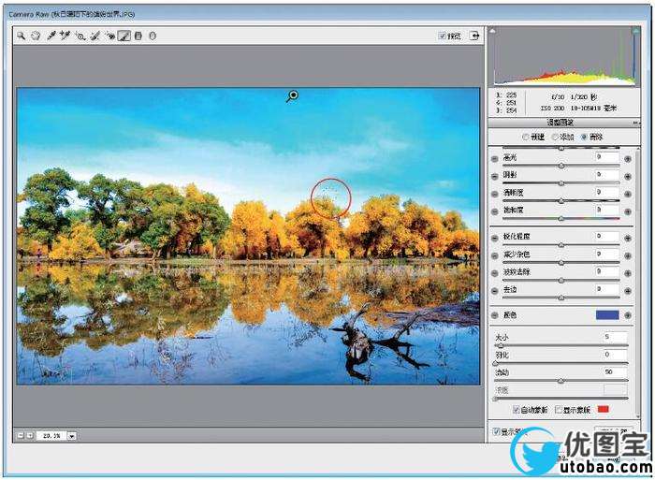
Task: Click plus icon beside 去边 slider
Action: pyautogui.click(x=628, y=291)
